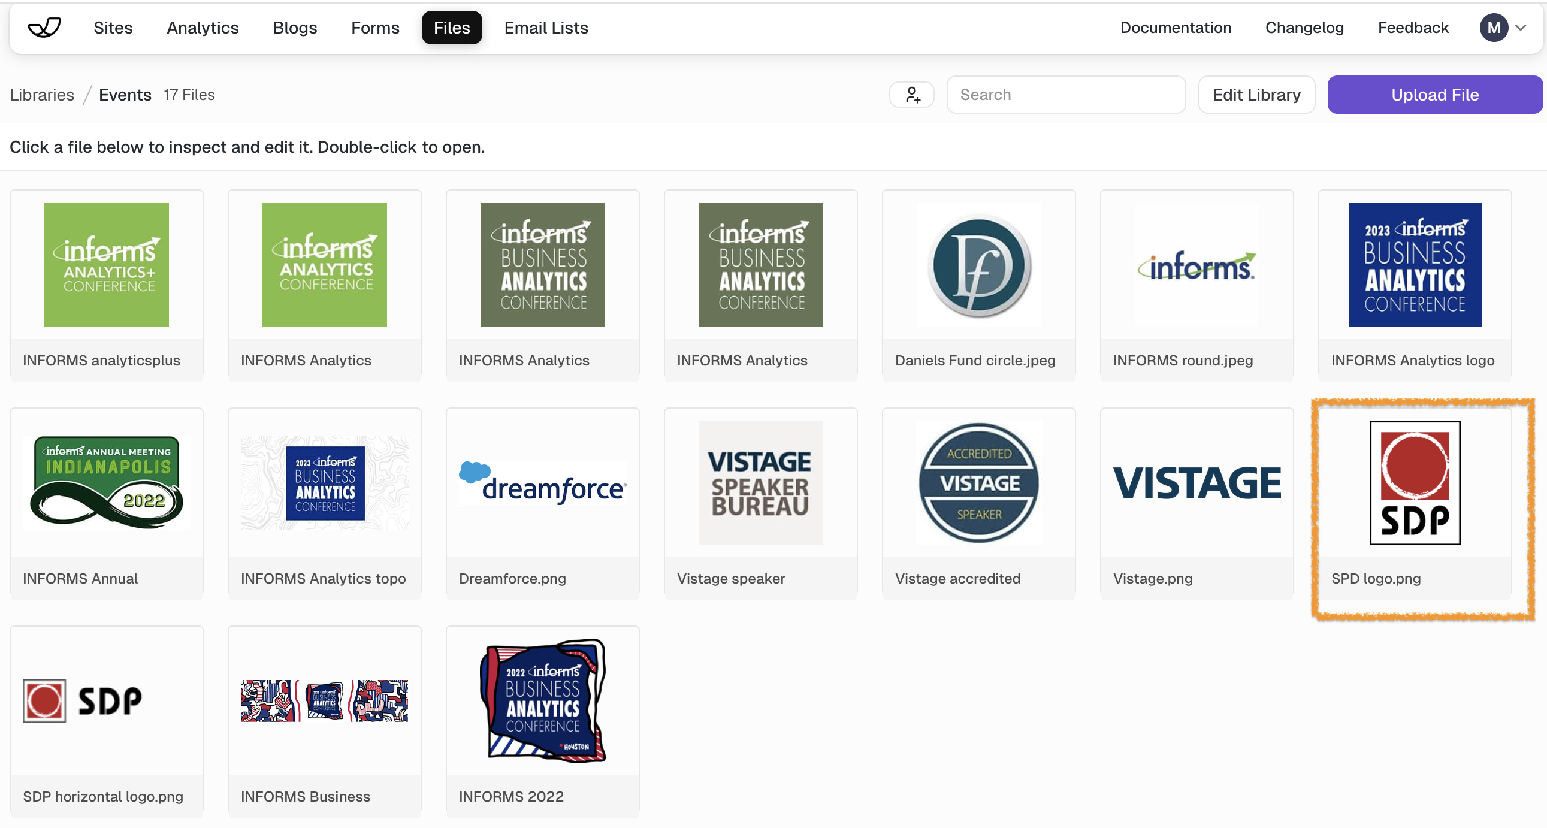Screen dimensions: 1547x828
Task: Go to the Analytics nav item
Action: click(x=203, y=28)
